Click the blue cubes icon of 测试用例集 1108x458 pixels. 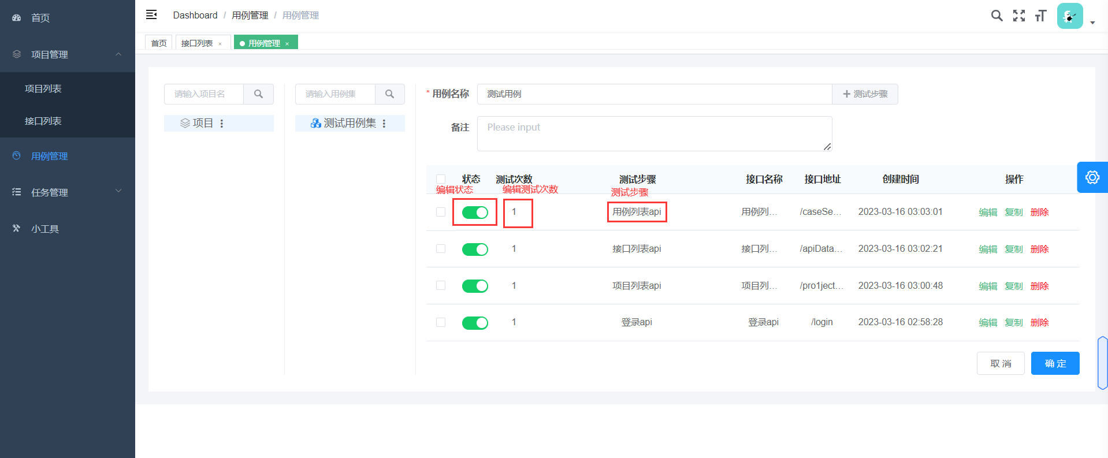[315, 124]
